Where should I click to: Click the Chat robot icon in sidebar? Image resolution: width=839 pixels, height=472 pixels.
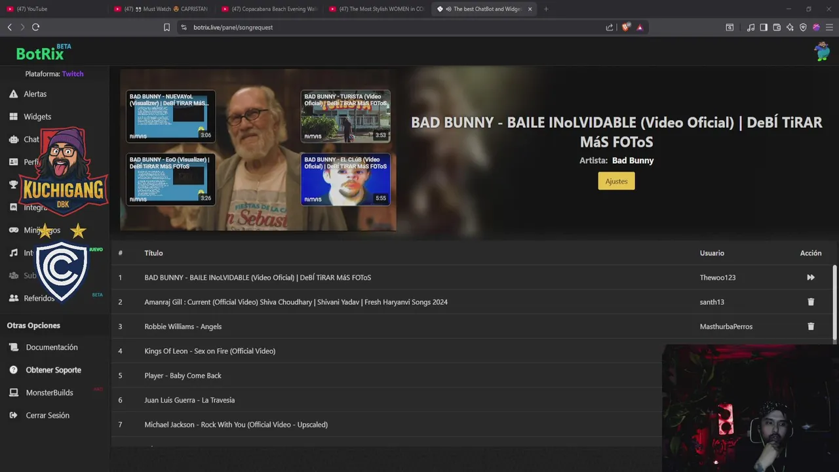13,139
